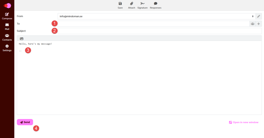The width and height of the screenshot is (264, 138).
Task: Attach a file using the paperclip icon
Action: coord(131,5)
